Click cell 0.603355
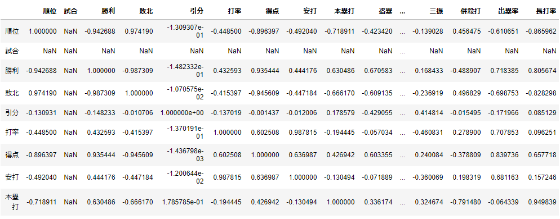The image size is (560, 219). (x=378, y=155)
